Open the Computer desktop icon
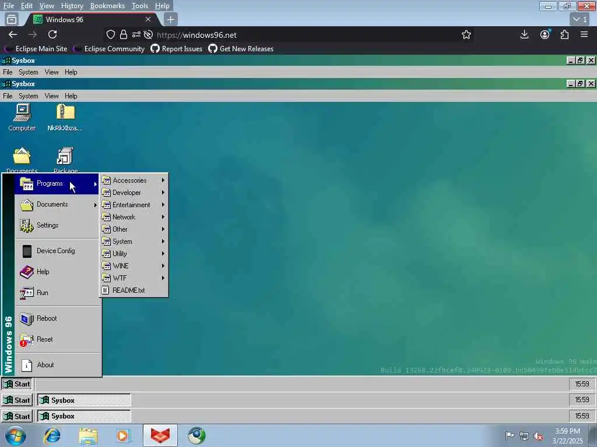The width and height of the screenshot is (597, 447). 22,118
